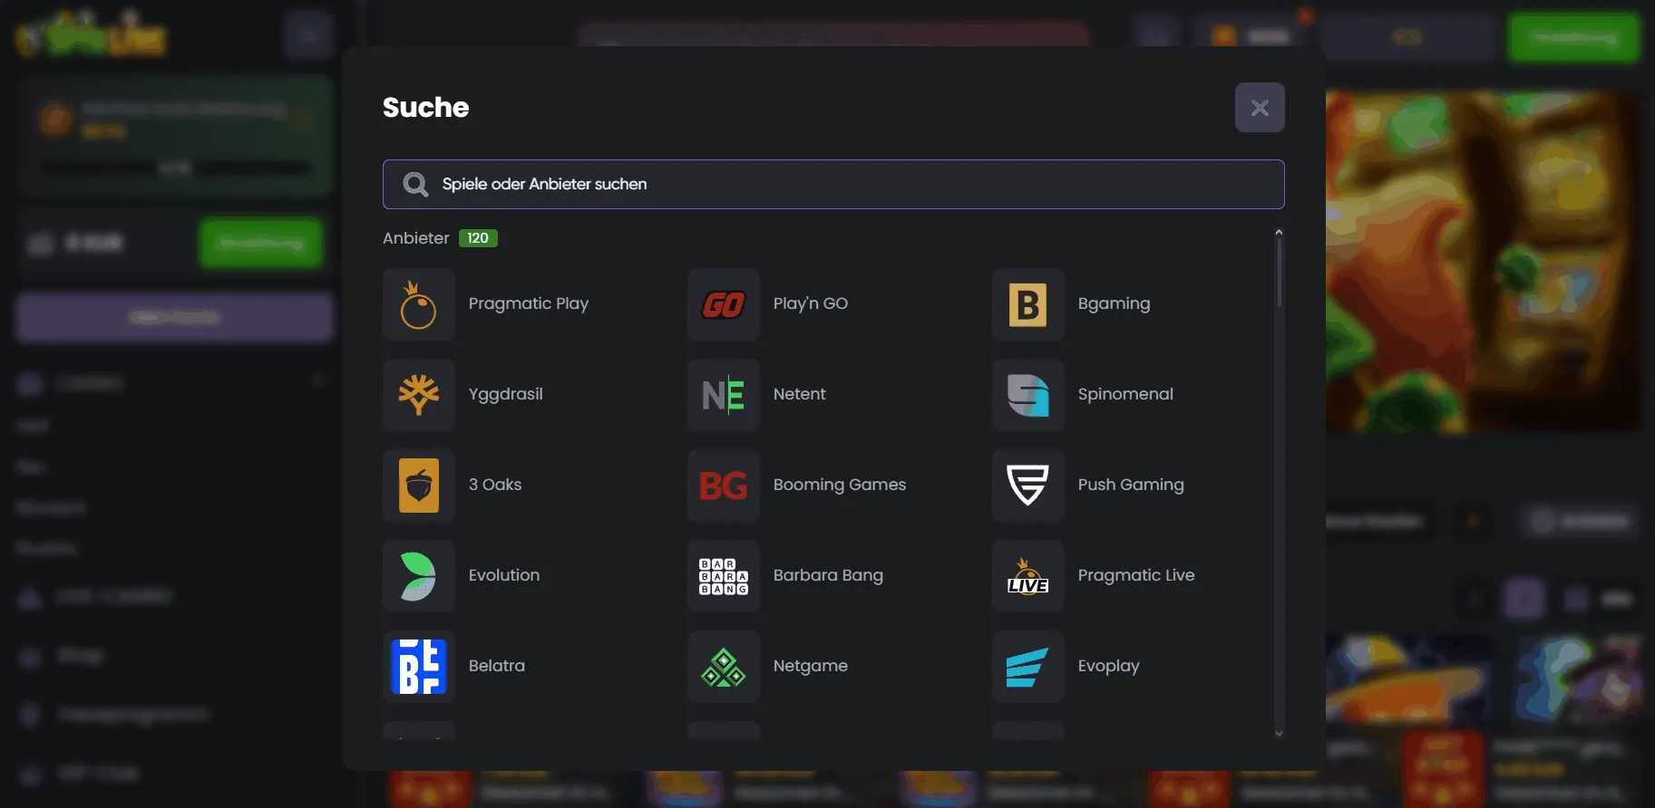
Task: Choose the Netgame green diamond icon
Action: pos(723,667)
